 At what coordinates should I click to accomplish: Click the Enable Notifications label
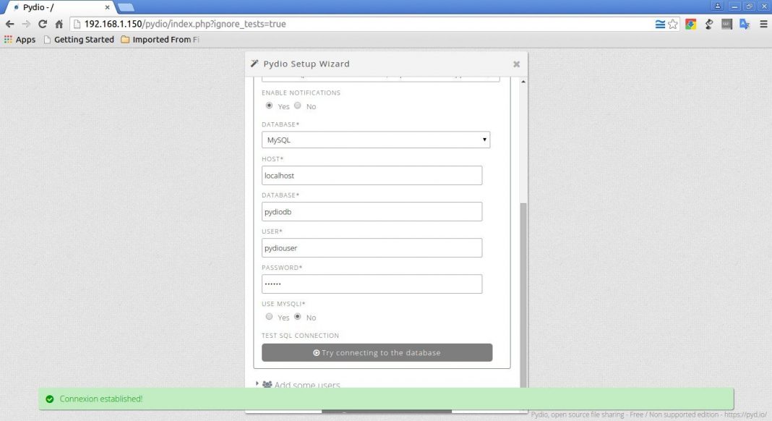(x=301, y=93)
